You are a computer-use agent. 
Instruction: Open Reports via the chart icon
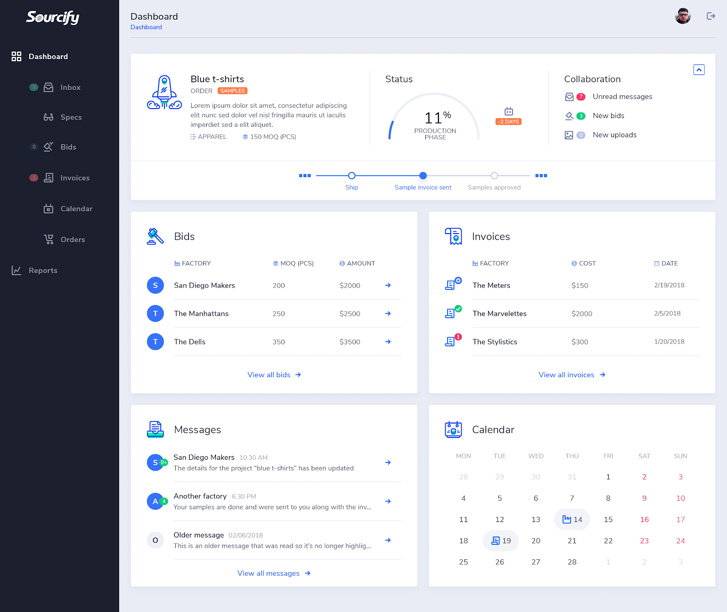click(x=16, y=270)
